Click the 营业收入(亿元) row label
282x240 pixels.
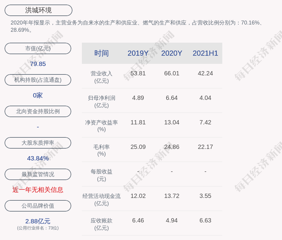click(102, 77)
